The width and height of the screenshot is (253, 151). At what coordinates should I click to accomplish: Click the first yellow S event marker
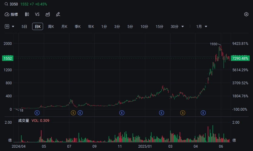[x=73, y=113]
